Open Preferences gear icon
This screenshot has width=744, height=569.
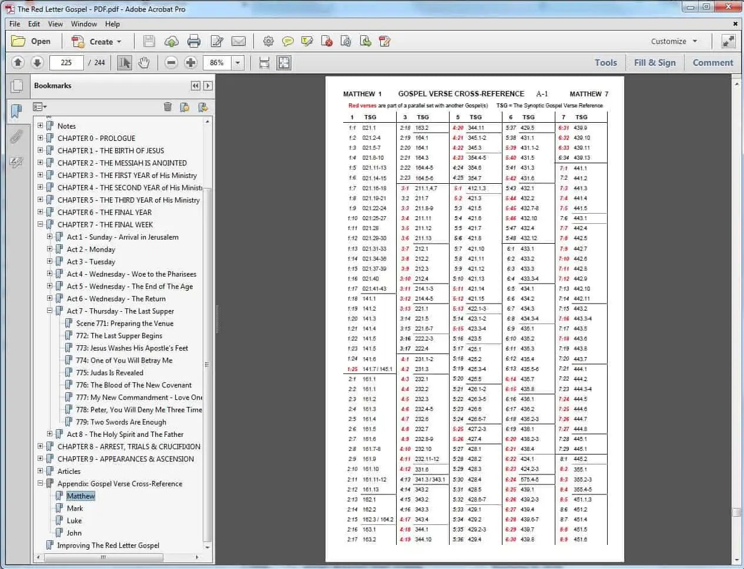(269, 41)
